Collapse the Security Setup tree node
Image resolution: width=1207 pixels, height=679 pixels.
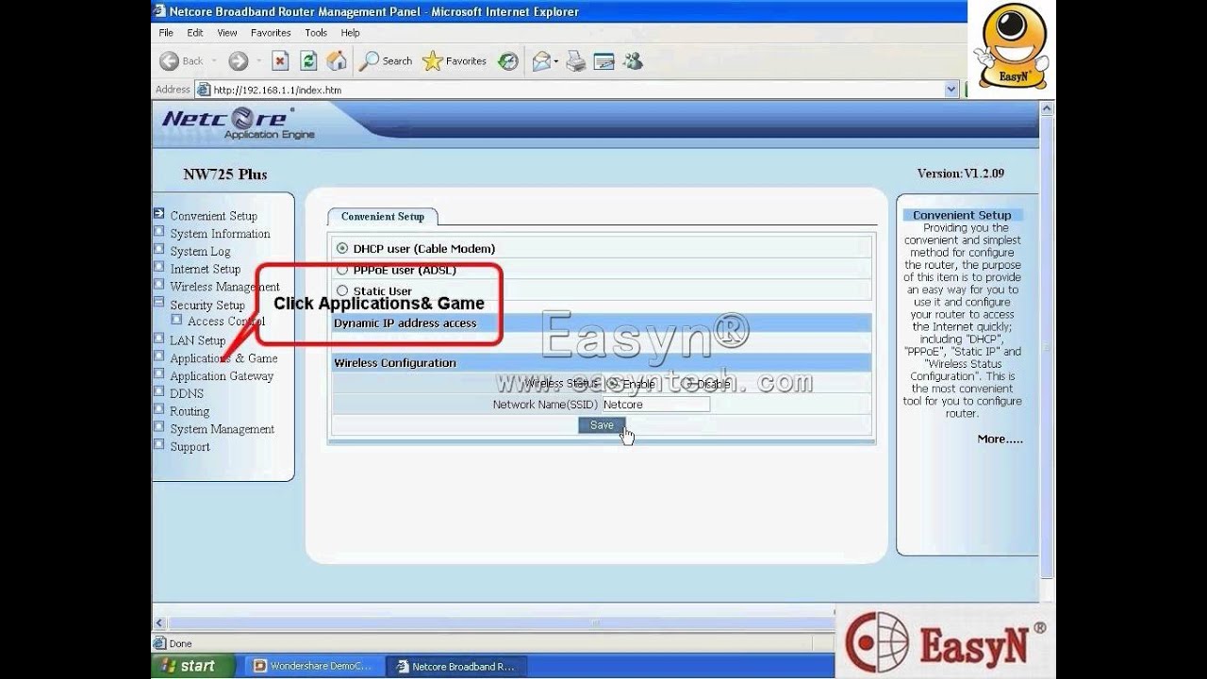[x=159, y=303]
